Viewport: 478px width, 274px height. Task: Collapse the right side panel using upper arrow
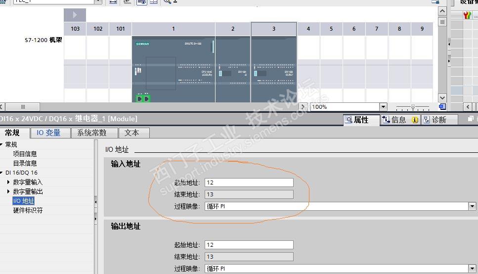pyautogui.click(x=449, y=44)
